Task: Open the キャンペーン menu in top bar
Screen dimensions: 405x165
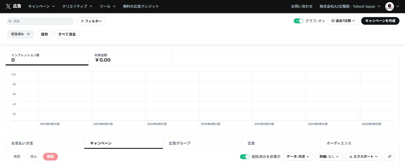Action: click(x=42, y=6)
